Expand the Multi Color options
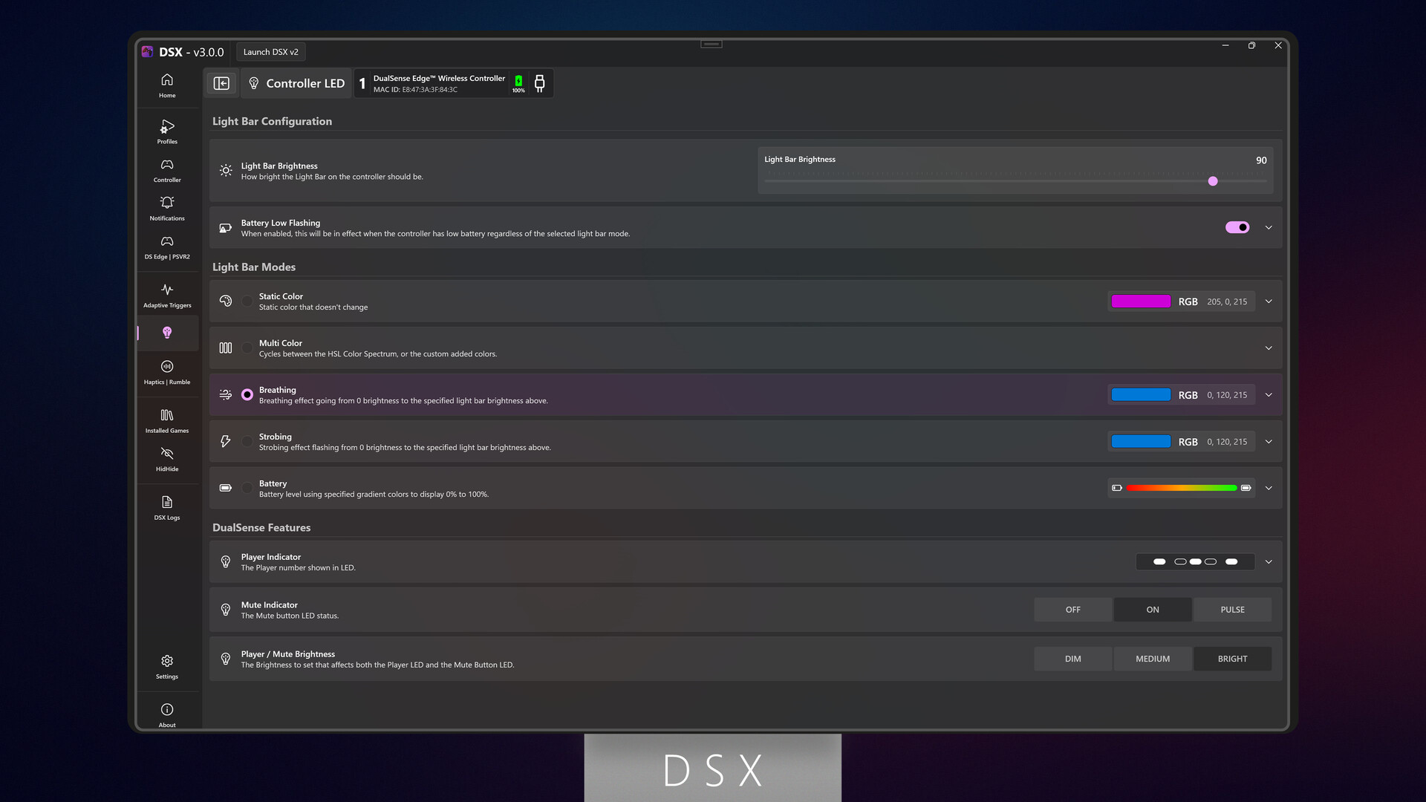Screen dimensions: 1426x802 point(1269,348)
